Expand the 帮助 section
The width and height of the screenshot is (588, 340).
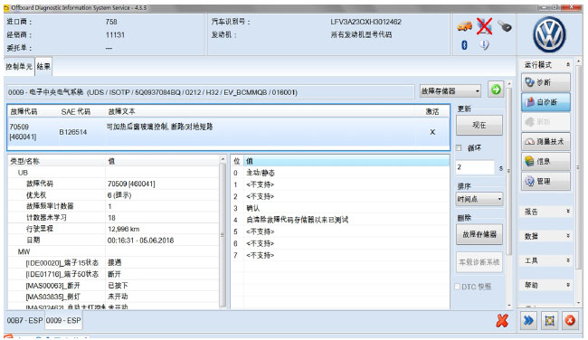568,285
